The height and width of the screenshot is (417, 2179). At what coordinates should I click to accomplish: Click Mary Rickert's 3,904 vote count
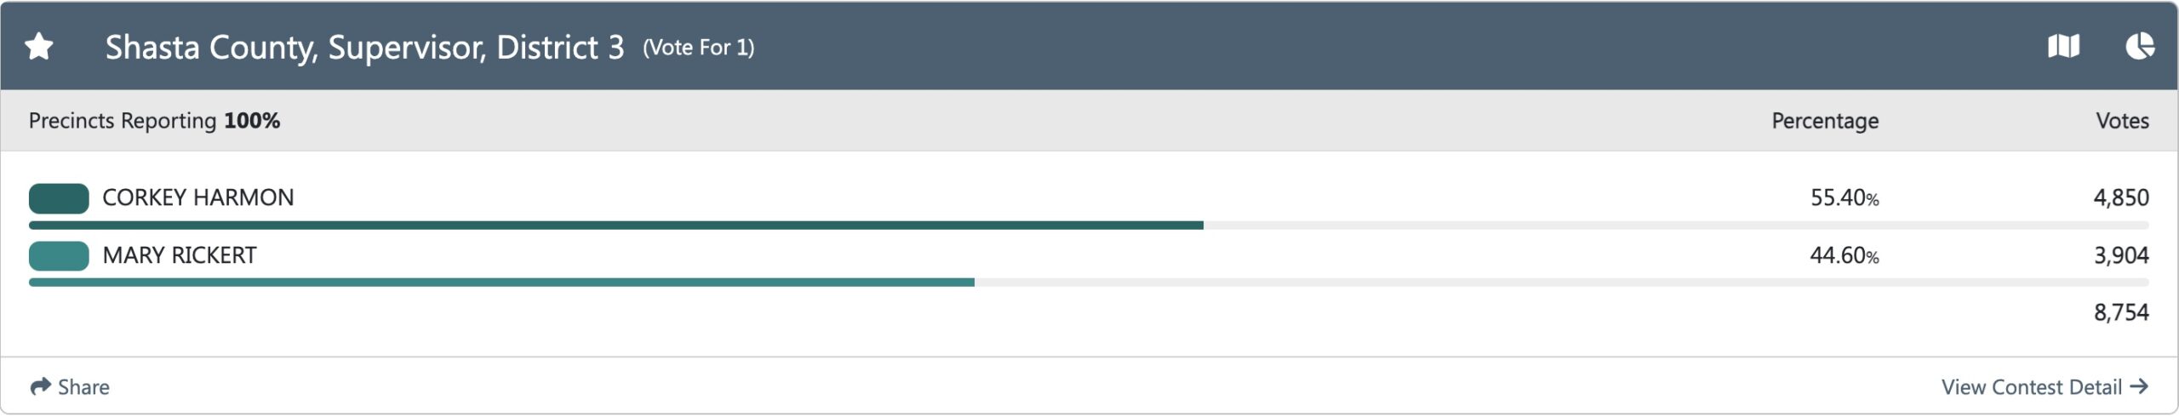(2120, 255)
